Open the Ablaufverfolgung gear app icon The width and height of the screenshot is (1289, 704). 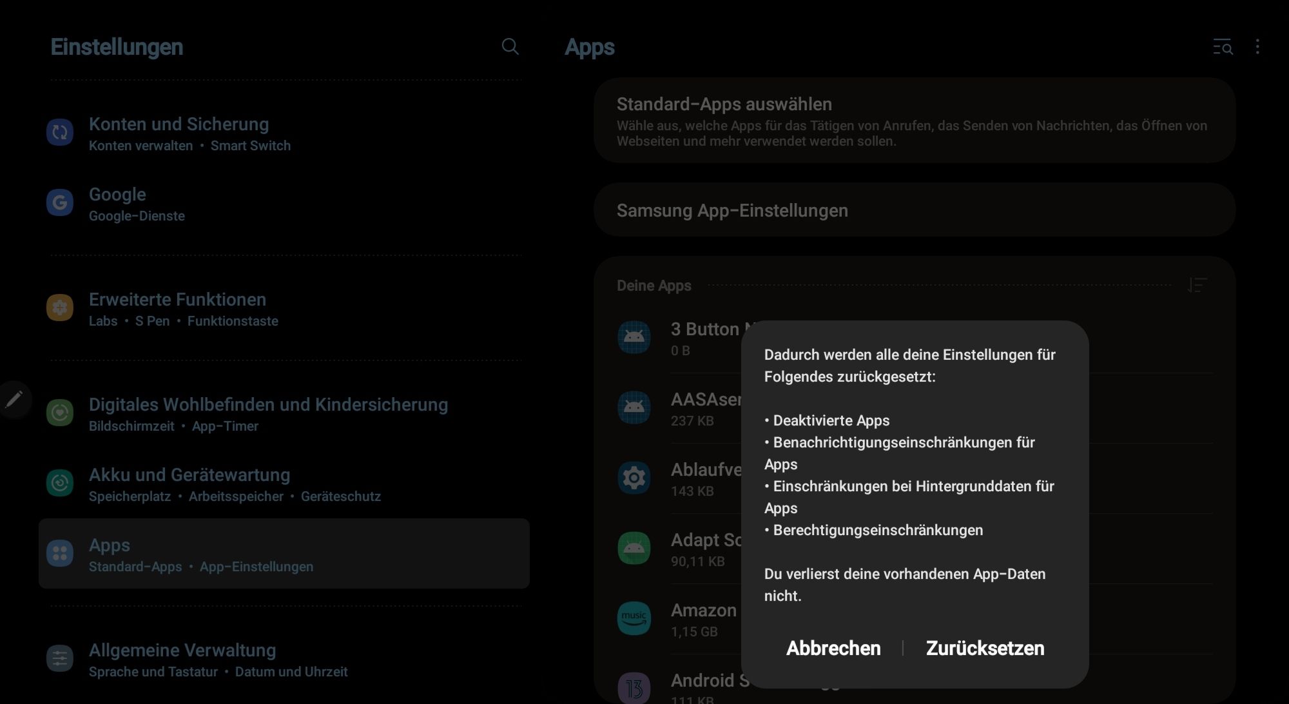coord(634,478)
